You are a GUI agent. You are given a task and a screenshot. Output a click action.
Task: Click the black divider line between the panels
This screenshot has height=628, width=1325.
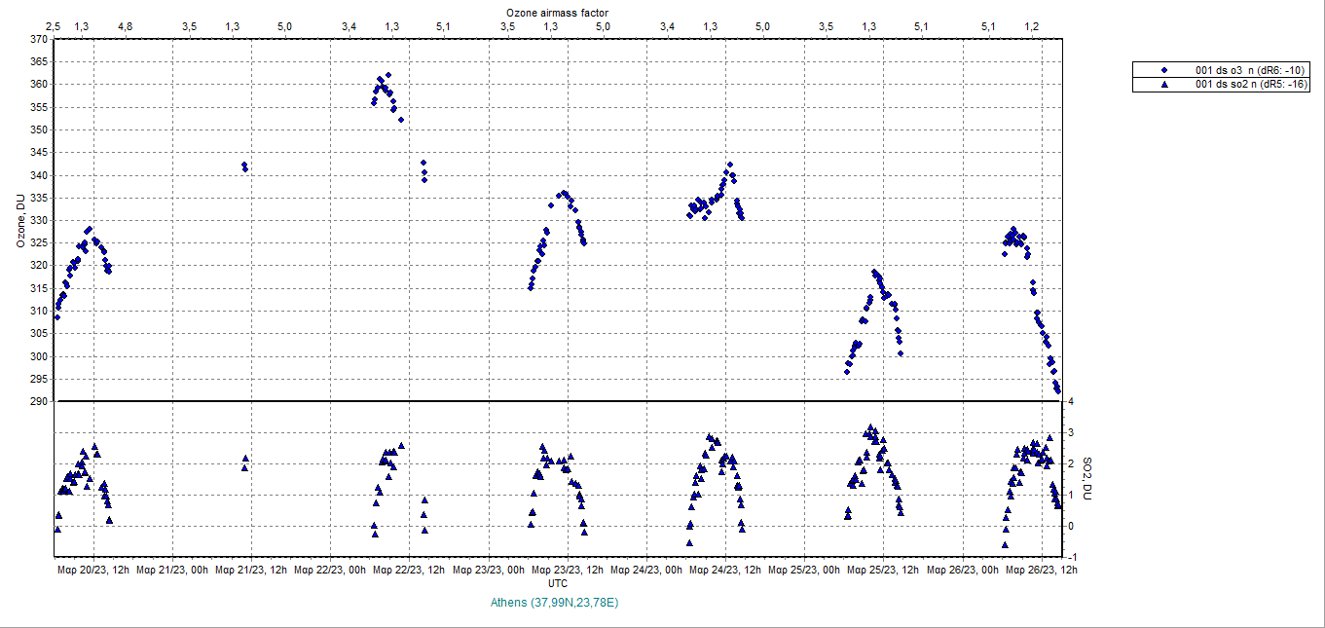[557, 401]
